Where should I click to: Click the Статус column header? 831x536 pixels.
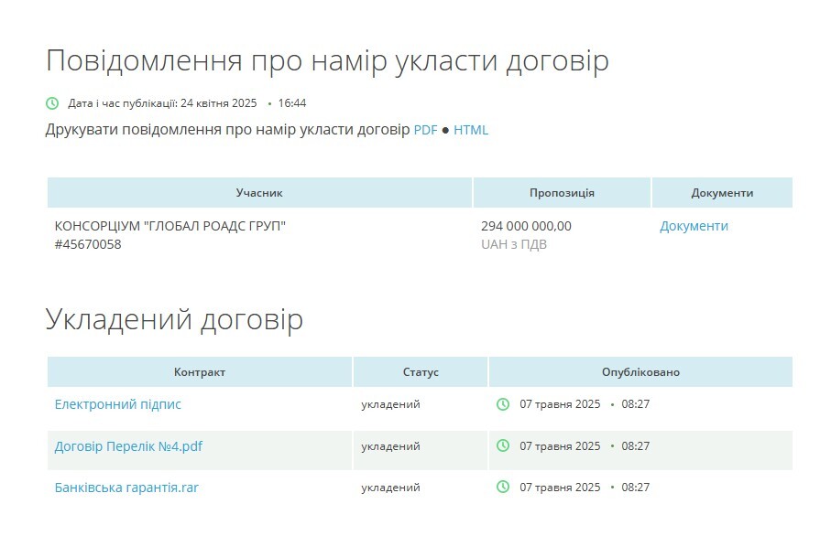[421, 372]
